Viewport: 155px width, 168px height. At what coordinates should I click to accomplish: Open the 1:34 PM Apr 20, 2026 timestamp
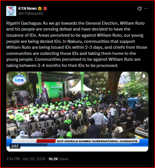pos(26,159)
